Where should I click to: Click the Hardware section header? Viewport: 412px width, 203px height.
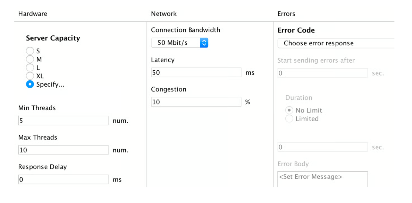tap(33, 14)
